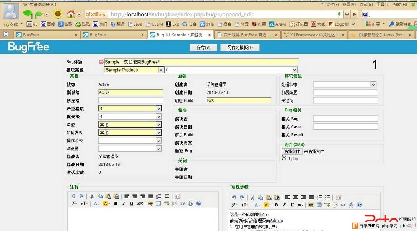
Task: Pick highlight color in 注释 editor
Action: point(106,204)
